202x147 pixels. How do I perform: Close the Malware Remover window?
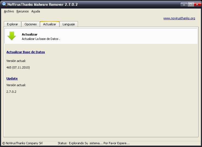(197, 4)
